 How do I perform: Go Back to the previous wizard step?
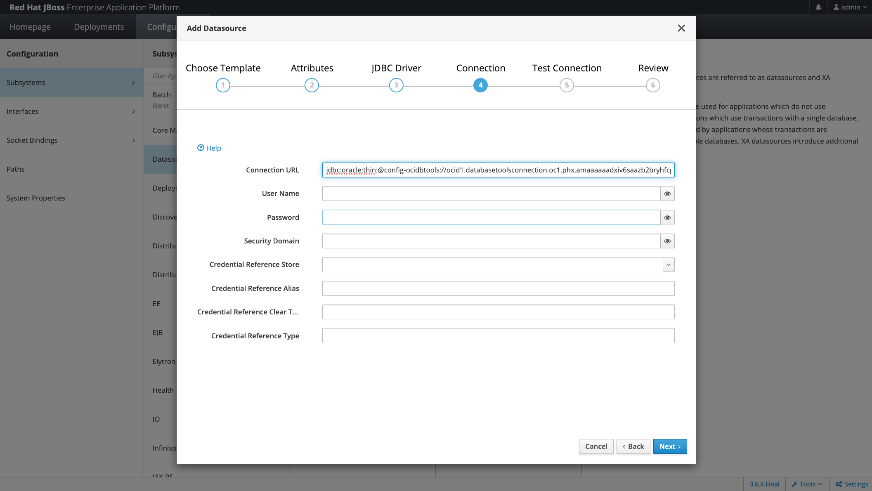pos(633,446)
